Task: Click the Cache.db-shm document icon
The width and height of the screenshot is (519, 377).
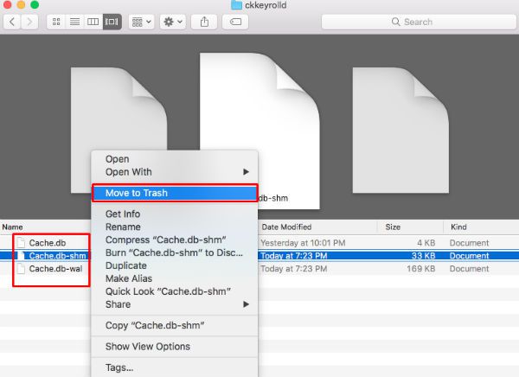Action: point(21,256)
